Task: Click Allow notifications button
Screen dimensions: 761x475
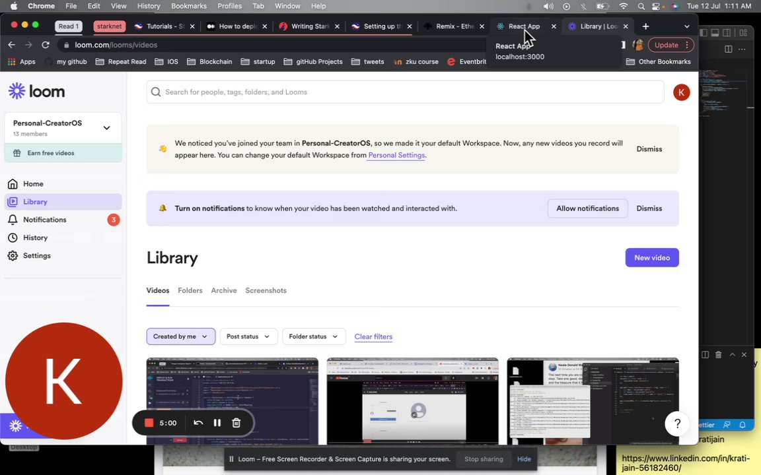Action: coord(587,208)
